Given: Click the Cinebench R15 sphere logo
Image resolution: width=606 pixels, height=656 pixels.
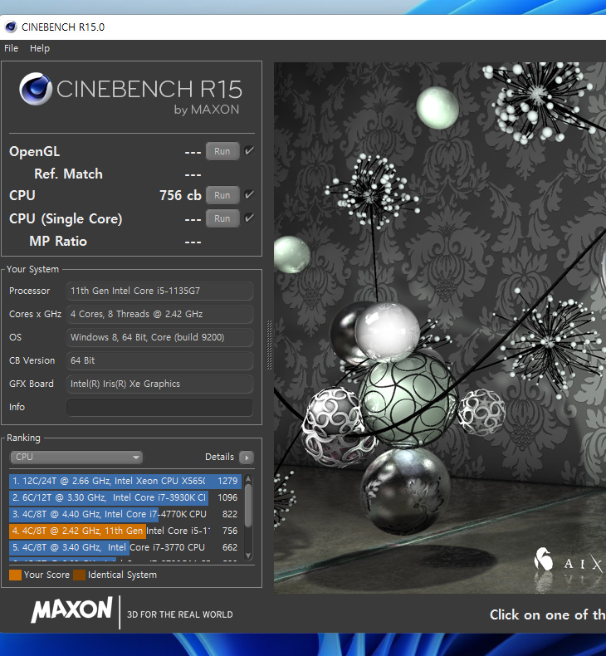Looking at the screenshot, I should (36, 89).
